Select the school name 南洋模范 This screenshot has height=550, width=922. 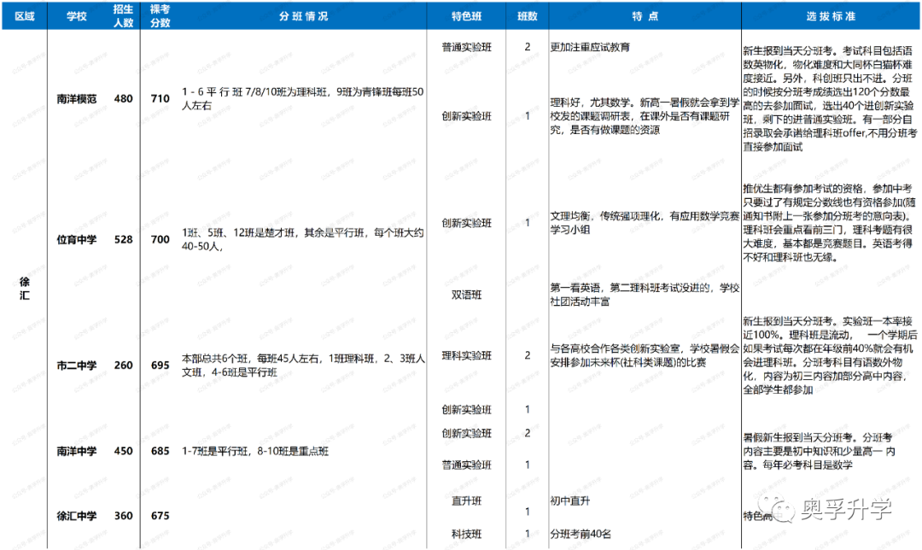[77, 99]
